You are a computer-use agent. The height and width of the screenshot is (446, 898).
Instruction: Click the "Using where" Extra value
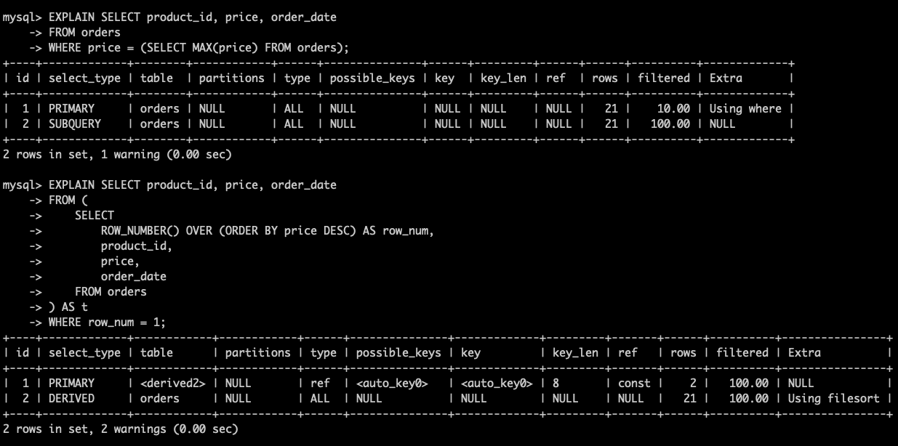click(x=745, y=108)
